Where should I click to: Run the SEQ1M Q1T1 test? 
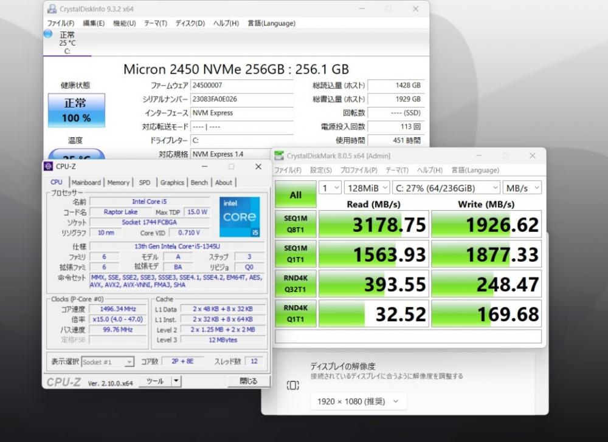tap(295, 254)
